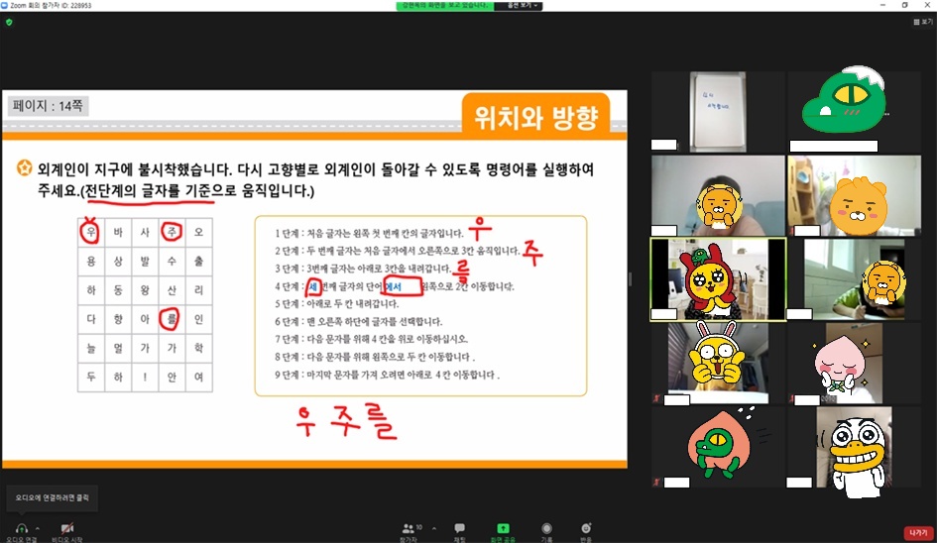Image resolution: width=937 pixels, height=543 pixels.
Task: Click the '5 단계' instruction line
Action: click(x=336, y=303)
